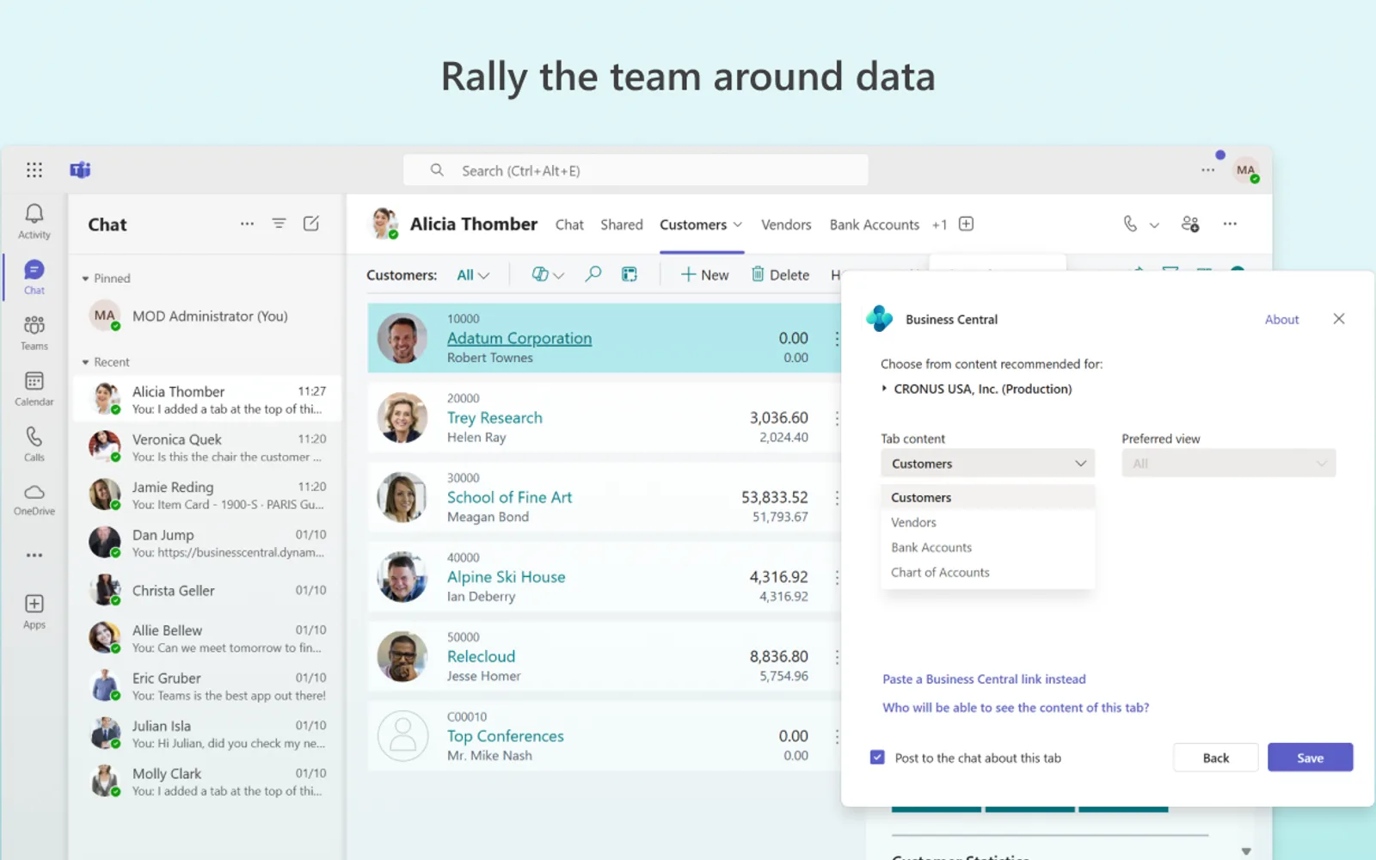Image resolution: width=1376 pixels, height=860 pixels.
Task: Open the Shared tab
Action: pyautogui.click(x=622, y=224)
